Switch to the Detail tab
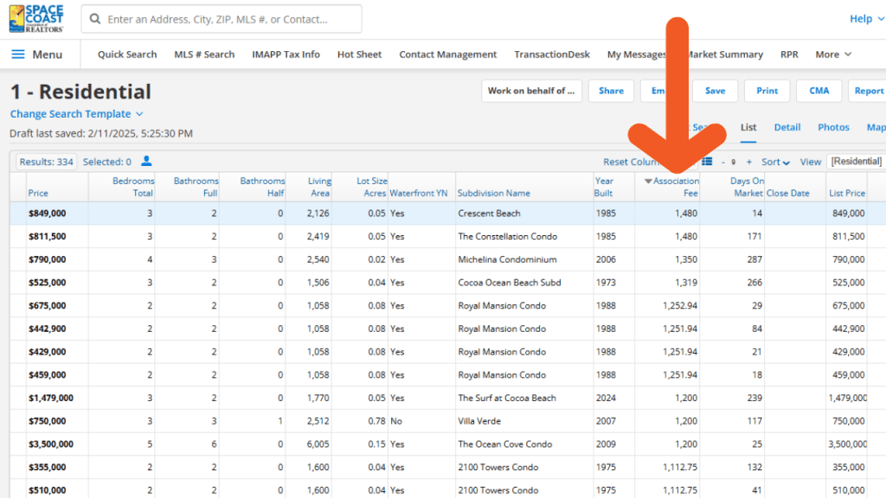The image size is (886, 498). pyautogui.click(x=786, y=126)
